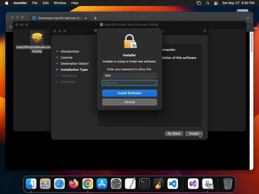The image size is (259, 194).
Task: Click the License step in installer sidebar
Action: 67,57
